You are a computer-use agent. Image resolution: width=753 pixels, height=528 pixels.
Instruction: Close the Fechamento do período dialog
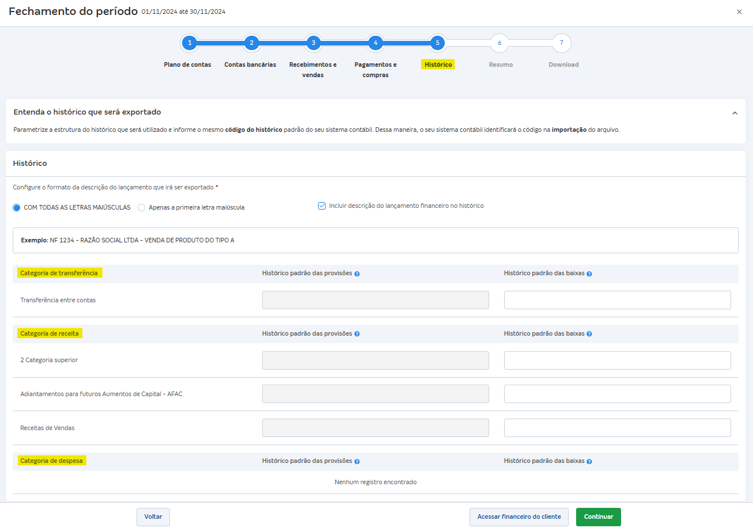(739, 12)
